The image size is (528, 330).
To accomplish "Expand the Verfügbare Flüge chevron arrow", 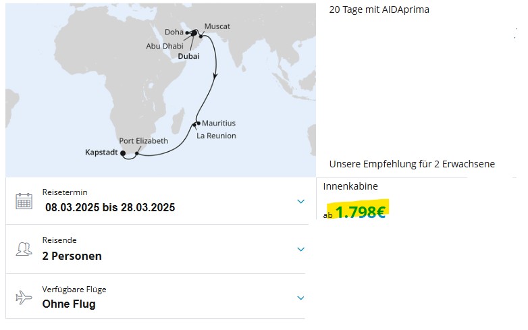I will click(x=300, y=298).
